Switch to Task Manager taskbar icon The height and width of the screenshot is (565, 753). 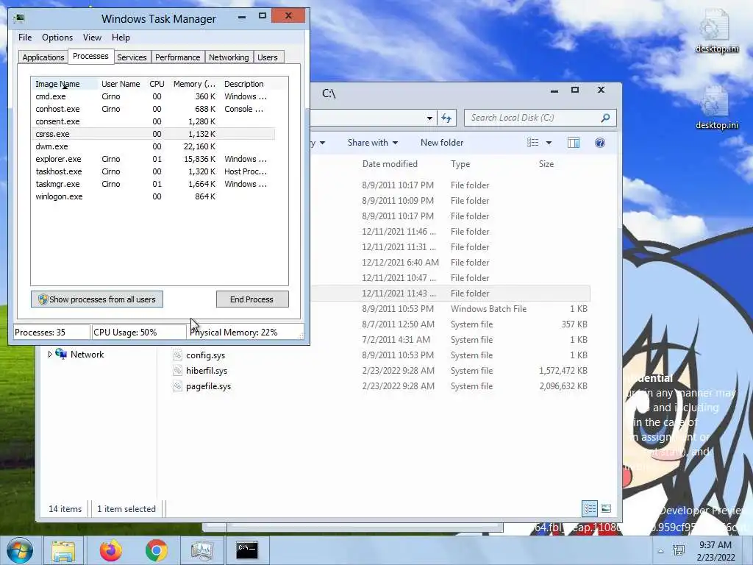click(x=202, y=550)
